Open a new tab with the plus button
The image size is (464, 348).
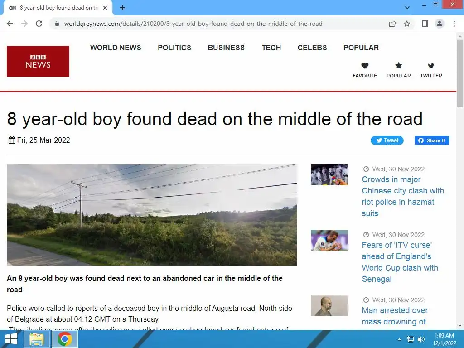[x=122, y=8]
